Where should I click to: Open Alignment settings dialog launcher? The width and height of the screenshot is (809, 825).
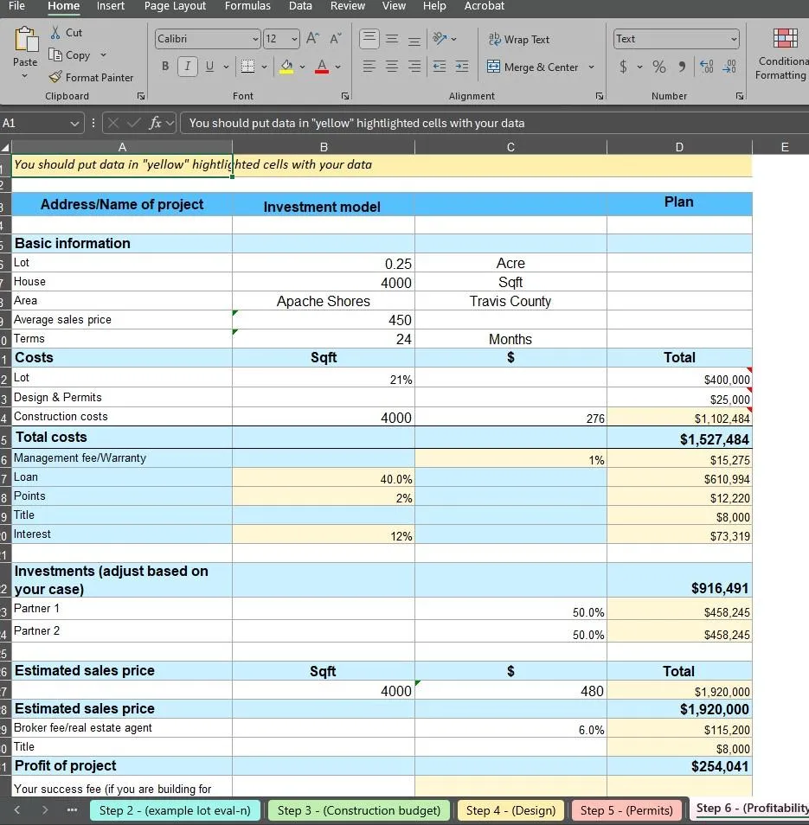tap(599, 96)
